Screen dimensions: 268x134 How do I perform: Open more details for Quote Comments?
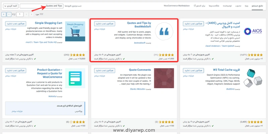(99, 76)
